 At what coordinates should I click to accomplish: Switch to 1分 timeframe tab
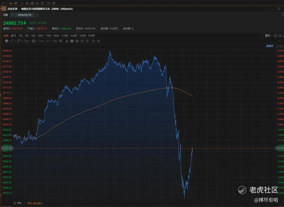[x=20, y=36]
